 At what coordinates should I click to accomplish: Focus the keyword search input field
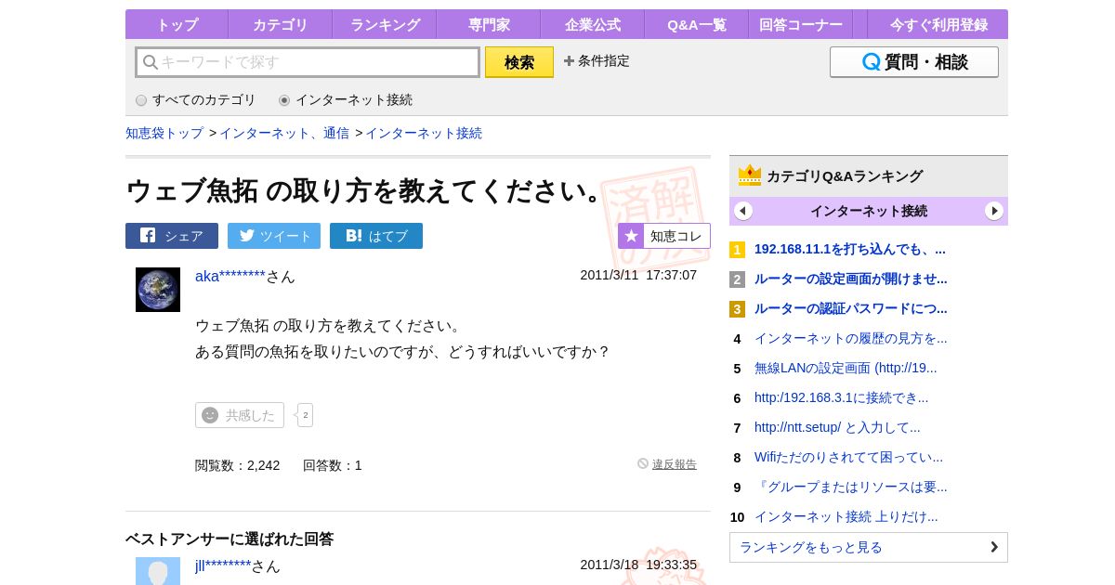pos(308,62)
